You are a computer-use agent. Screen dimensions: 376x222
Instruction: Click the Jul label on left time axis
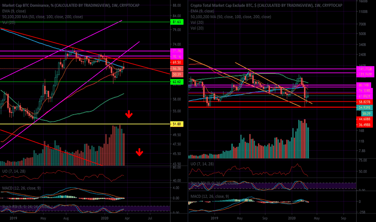tap(150, 218)
